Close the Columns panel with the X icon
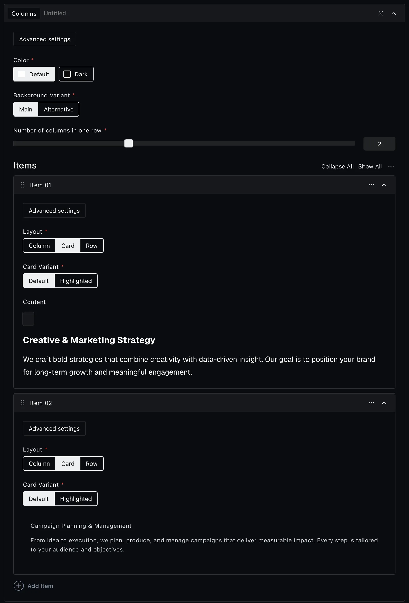Image resolution: width=409 pixels, height=603 pixels. click(381, 14)
